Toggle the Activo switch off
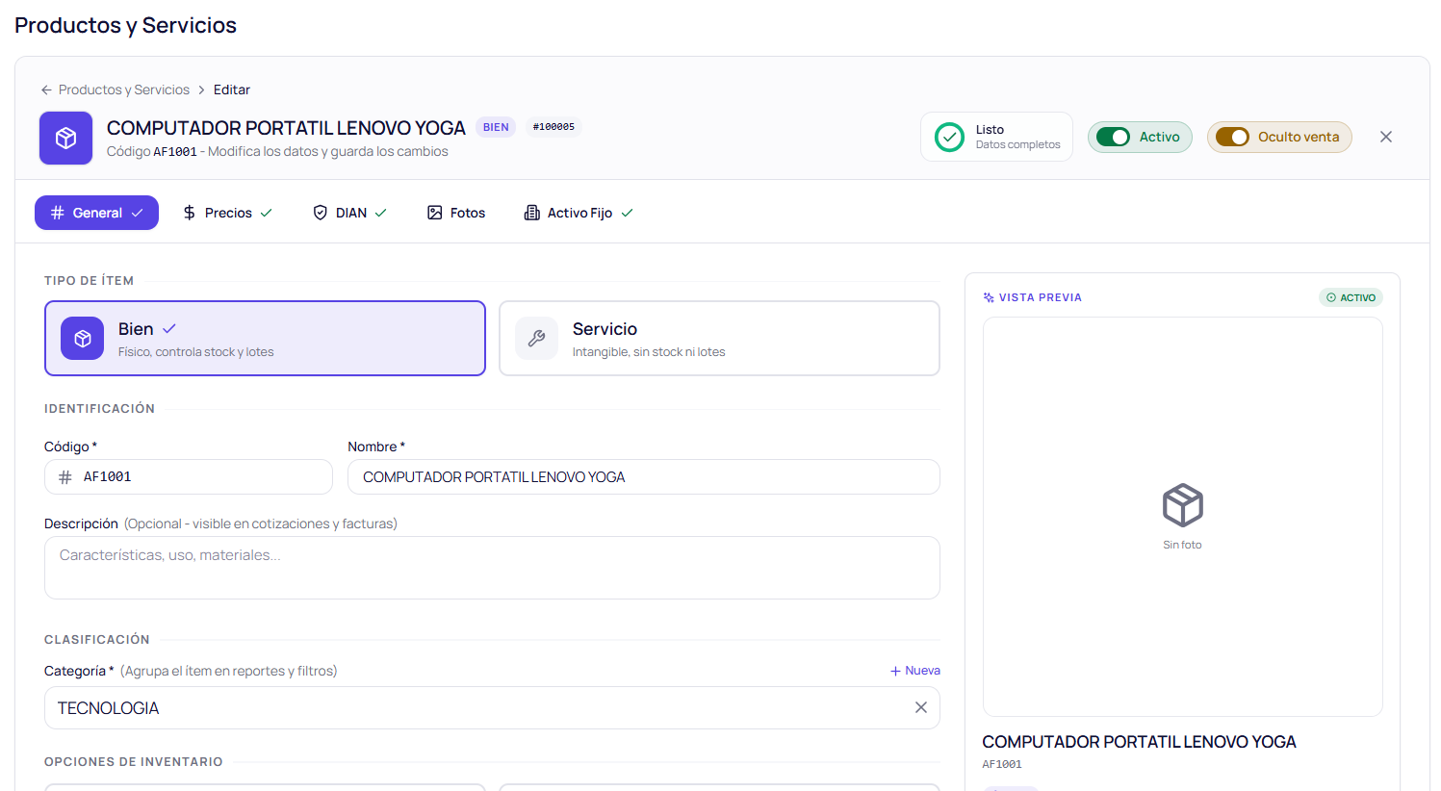The height and width of the screenshot is (791, 1441). coord(1114,137)
